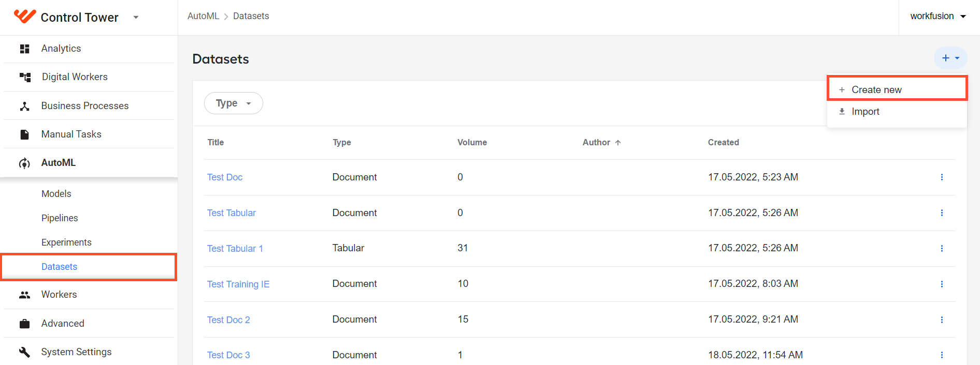980x365 pixels.
Task: Open the Test Doc 2 dataset
Action: tap(228, 320)
